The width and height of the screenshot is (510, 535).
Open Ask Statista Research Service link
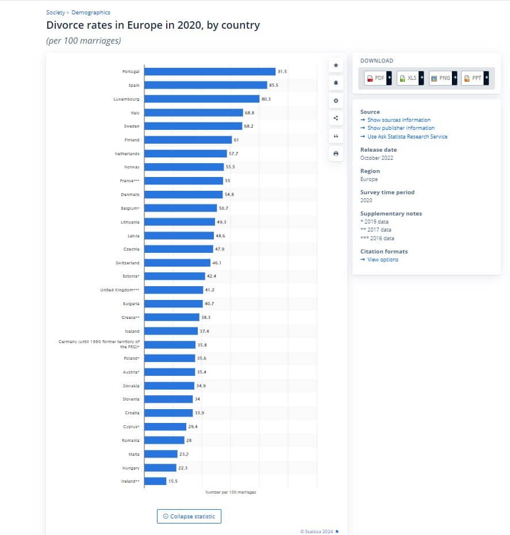(407, 137)
